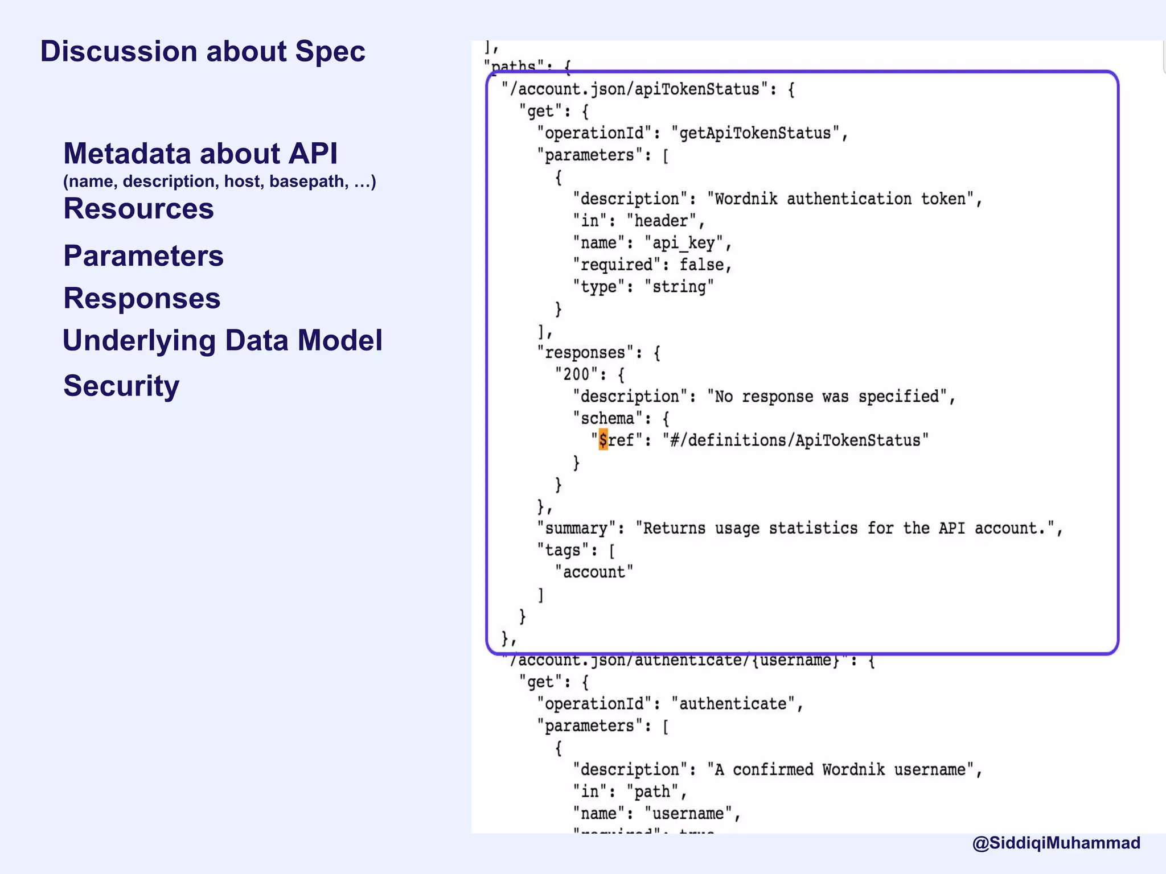This screenshot has height=874, width=1166.
Task: Click the 'Security' bullet item
Action: tap(121, 386)
